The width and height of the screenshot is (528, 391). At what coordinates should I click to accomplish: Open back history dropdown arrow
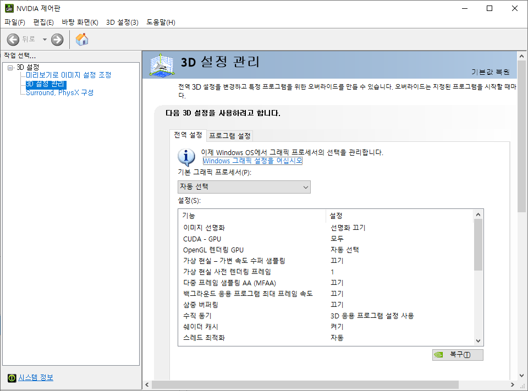pos(45,40)
